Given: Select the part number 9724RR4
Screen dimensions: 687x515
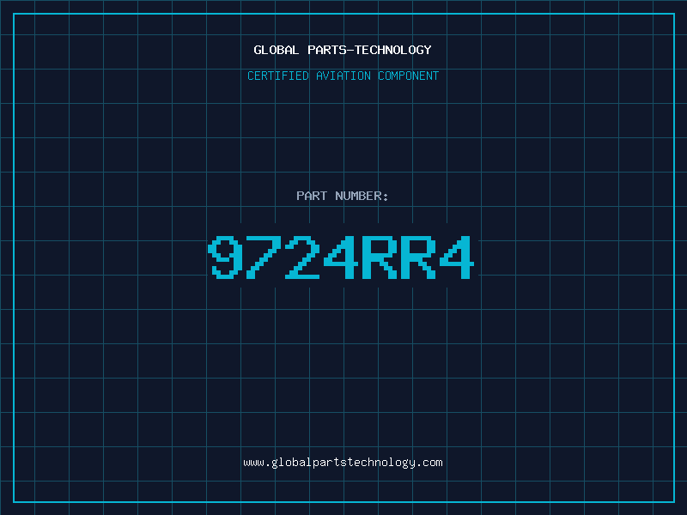Looking at the screenshot, I should (x=341, y=257).
